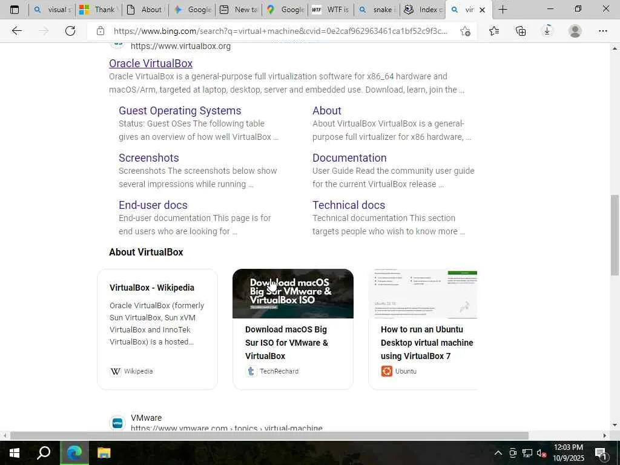Switch to the Google Gemini tab
Image resolution: width=620 pixels, height=465 pixels.
click(x=192, y=10)
